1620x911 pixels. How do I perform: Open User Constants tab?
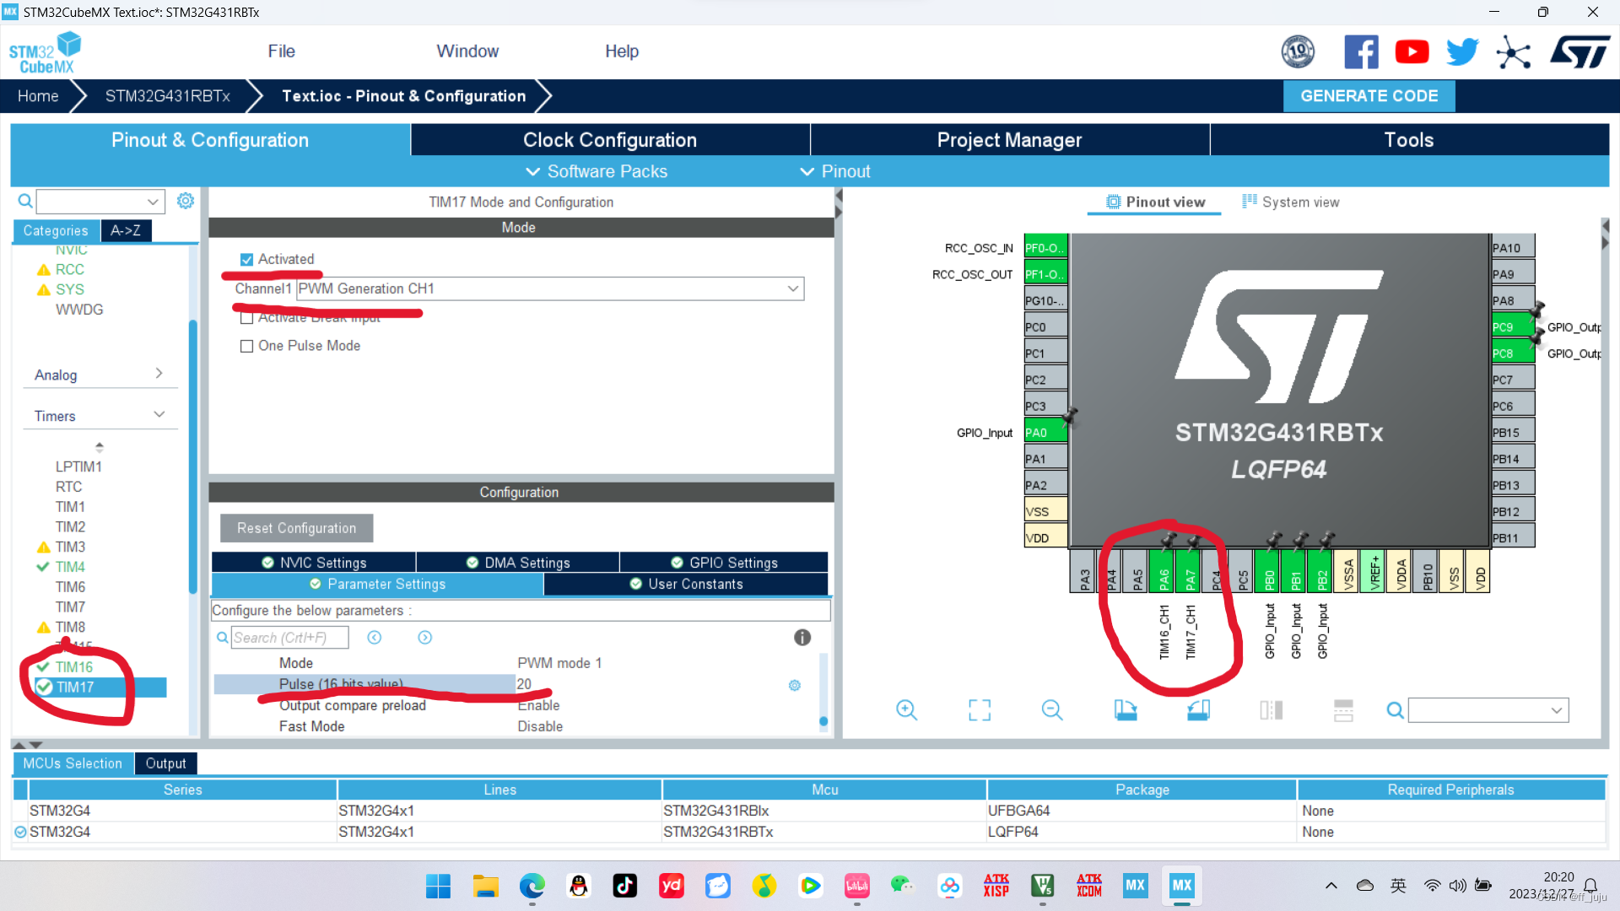click(686, 585)
